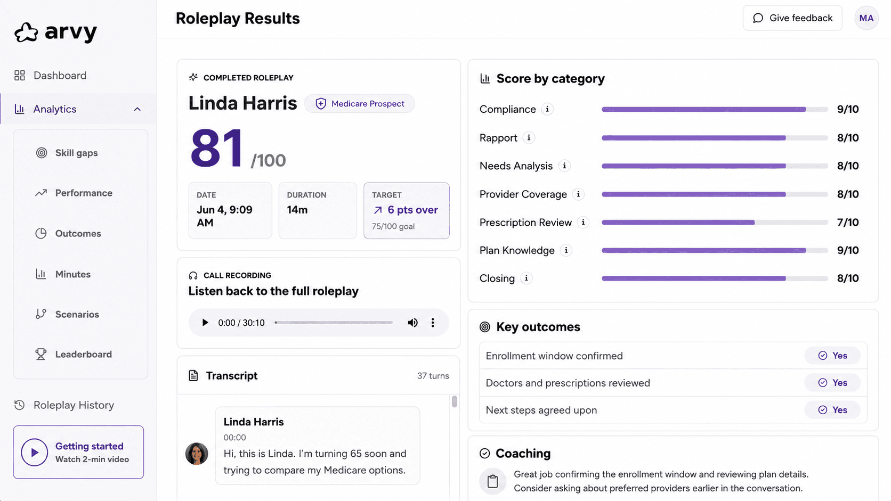Screen dimensions: 891x501
Task: Go to Outcomes in sidebar
Action: point(78,234)
